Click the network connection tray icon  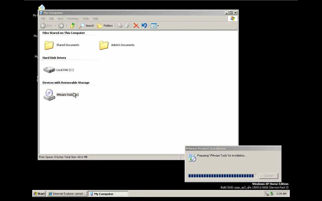click(267, 194)
